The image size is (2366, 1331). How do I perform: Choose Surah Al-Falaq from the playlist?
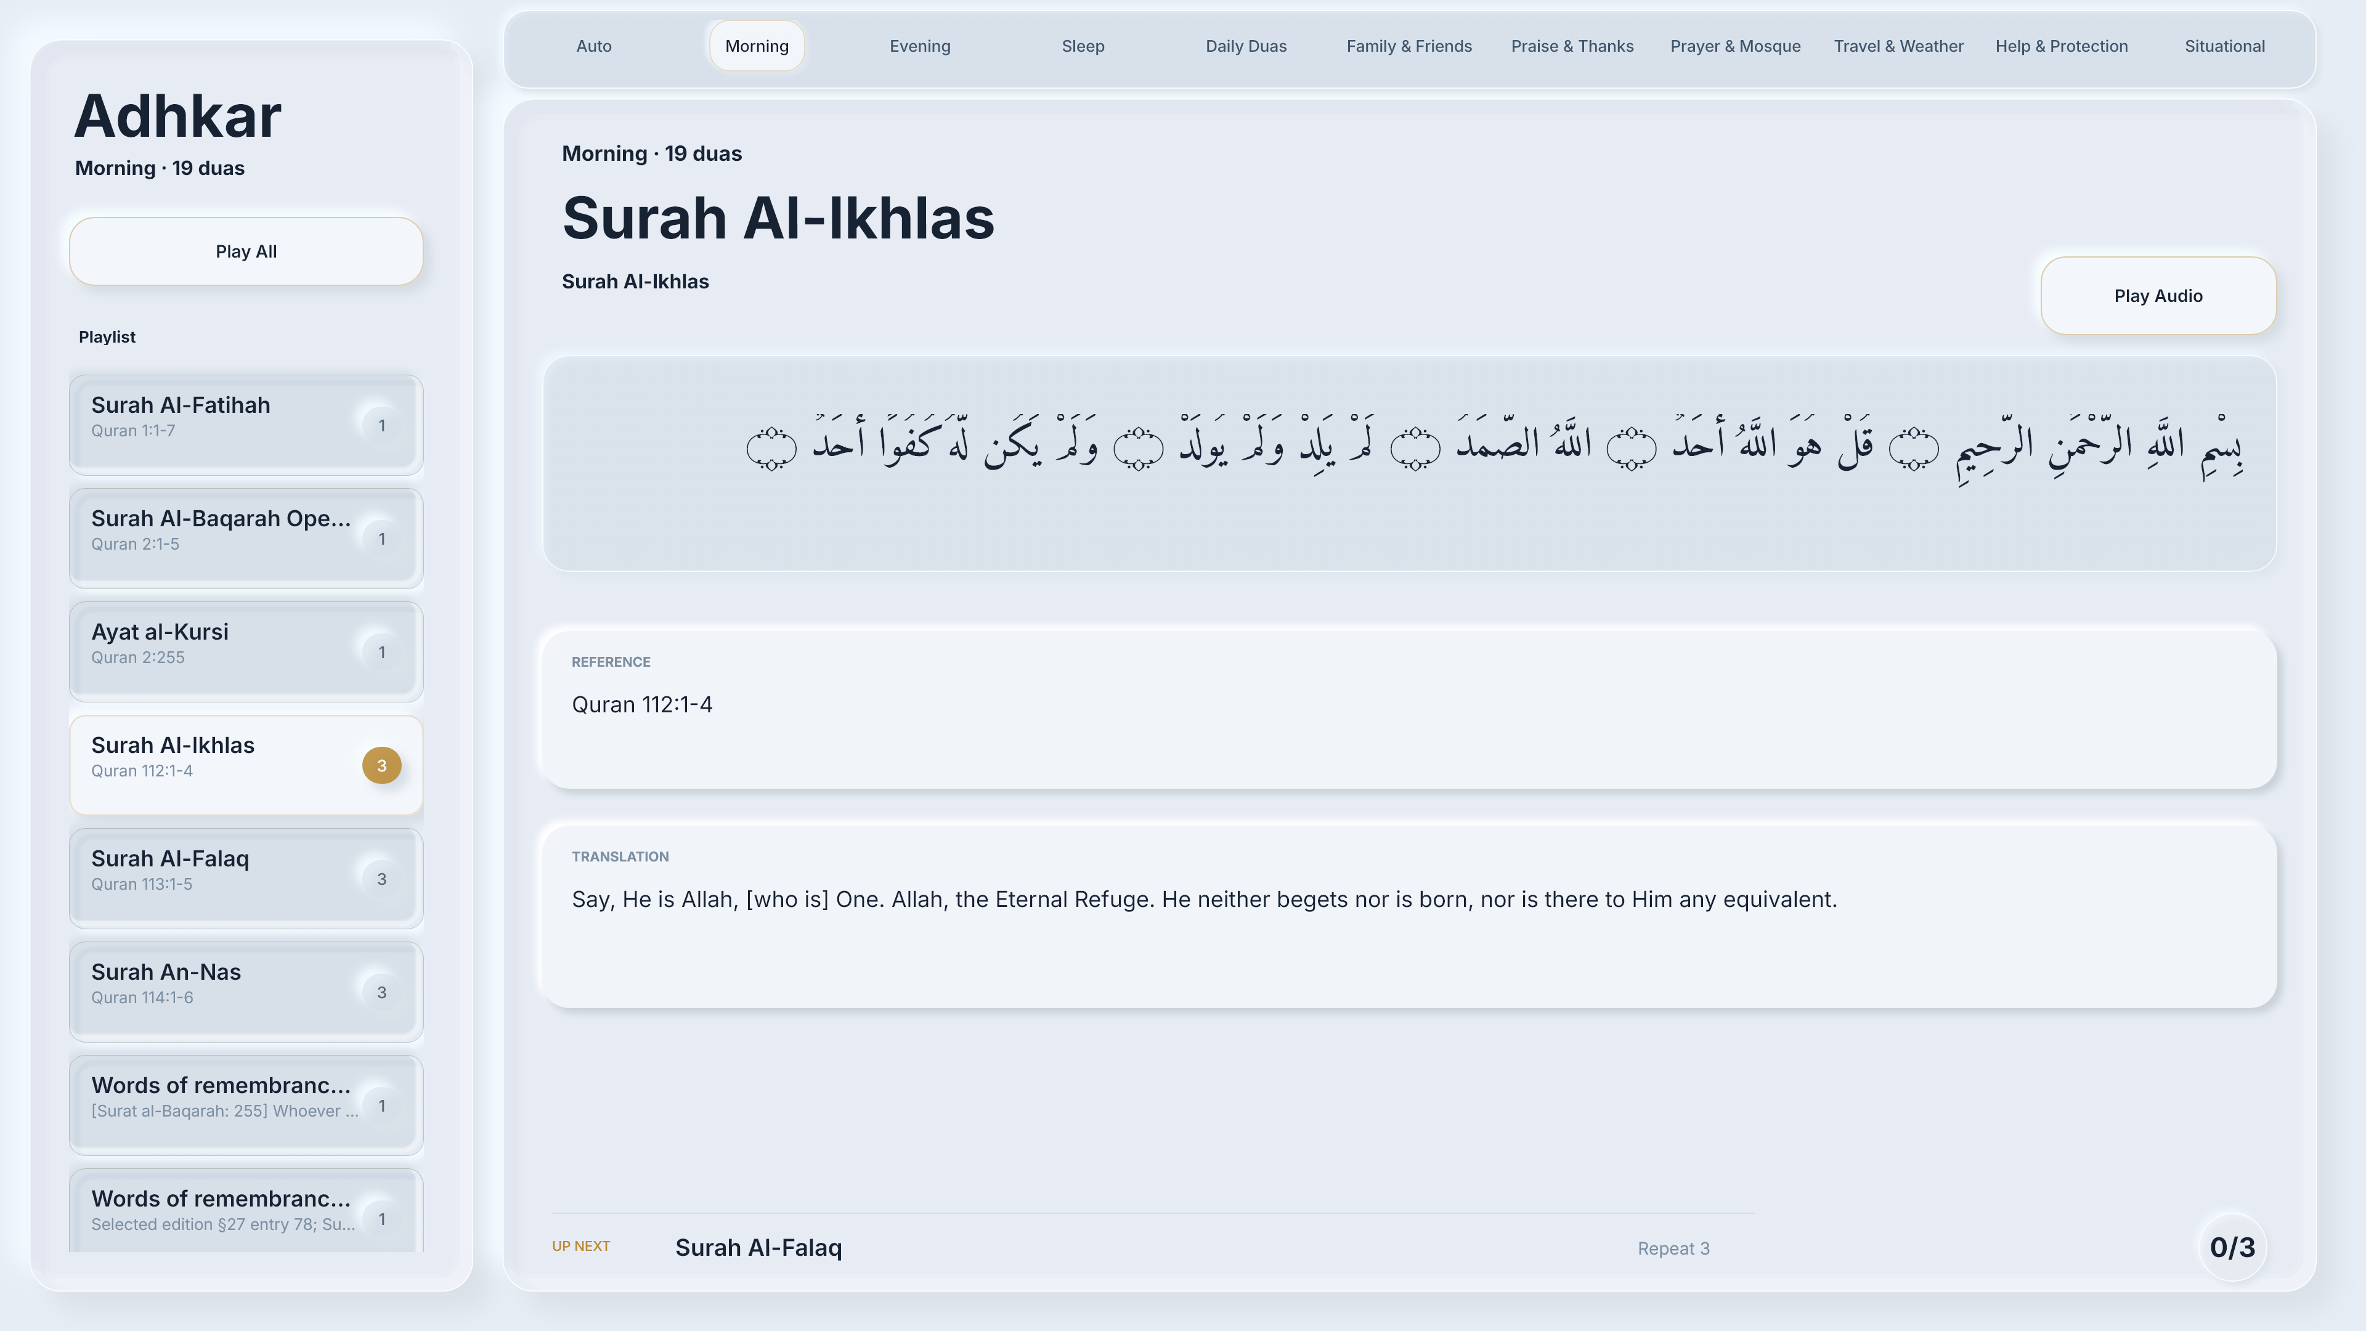point(246,878)
